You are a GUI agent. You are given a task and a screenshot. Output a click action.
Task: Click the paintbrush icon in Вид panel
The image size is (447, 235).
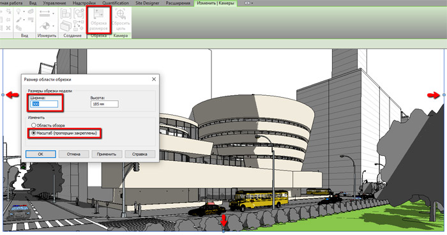point(19,20)
